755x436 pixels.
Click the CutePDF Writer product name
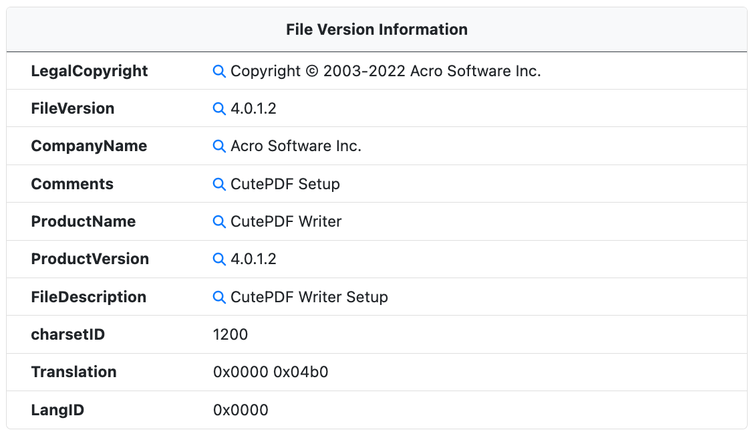pos(286,221)
